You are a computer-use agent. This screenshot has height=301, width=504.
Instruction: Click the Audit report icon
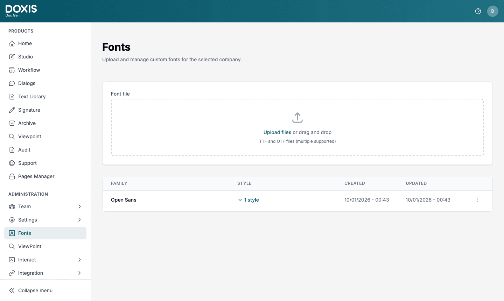[12, 150]
